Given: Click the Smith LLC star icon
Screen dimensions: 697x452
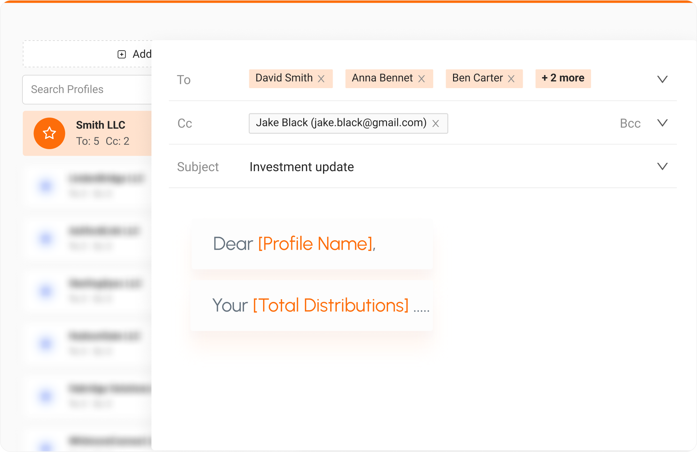Looking at the screenshot, I should (49, 133).
